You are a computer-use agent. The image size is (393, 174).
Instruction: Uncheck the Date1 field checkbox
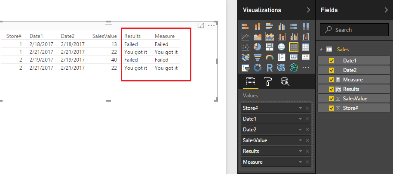click(332, 60)
